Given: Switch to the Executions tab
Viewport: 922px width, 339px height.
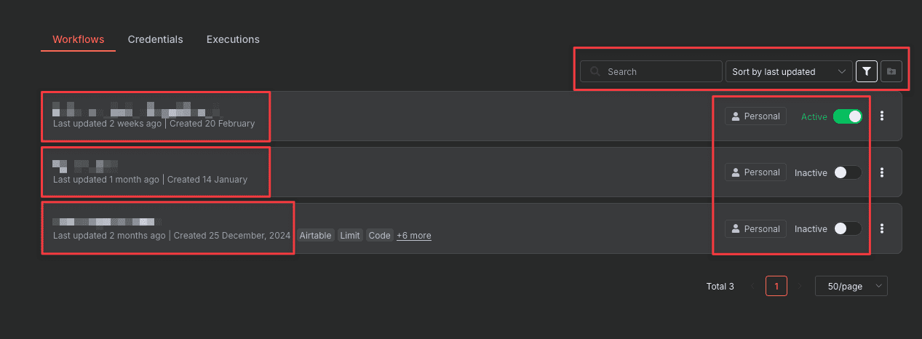Looking at the screenshot, I should click(233, 39).
